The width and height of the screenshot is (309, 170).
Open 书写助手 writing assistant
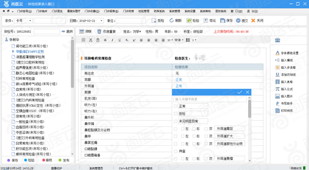(x=284, y=103)
